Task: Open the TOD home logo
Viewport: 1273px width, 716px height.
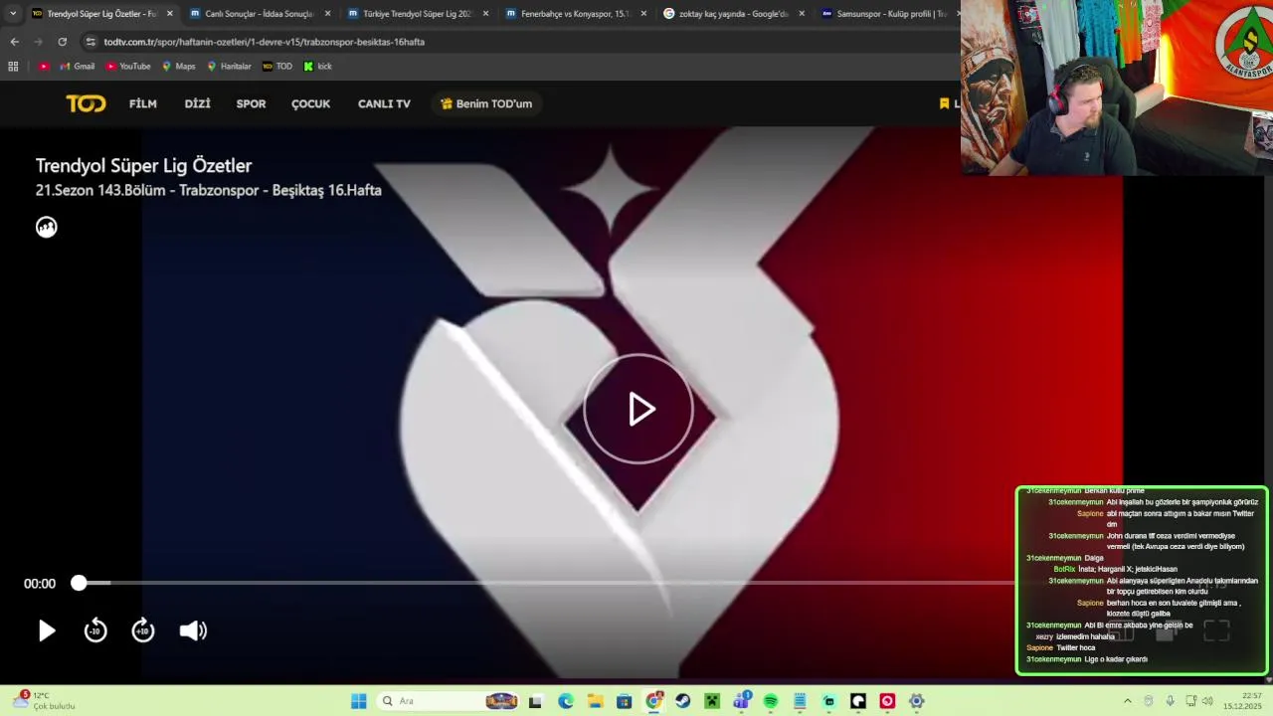Action: (86, 103)
